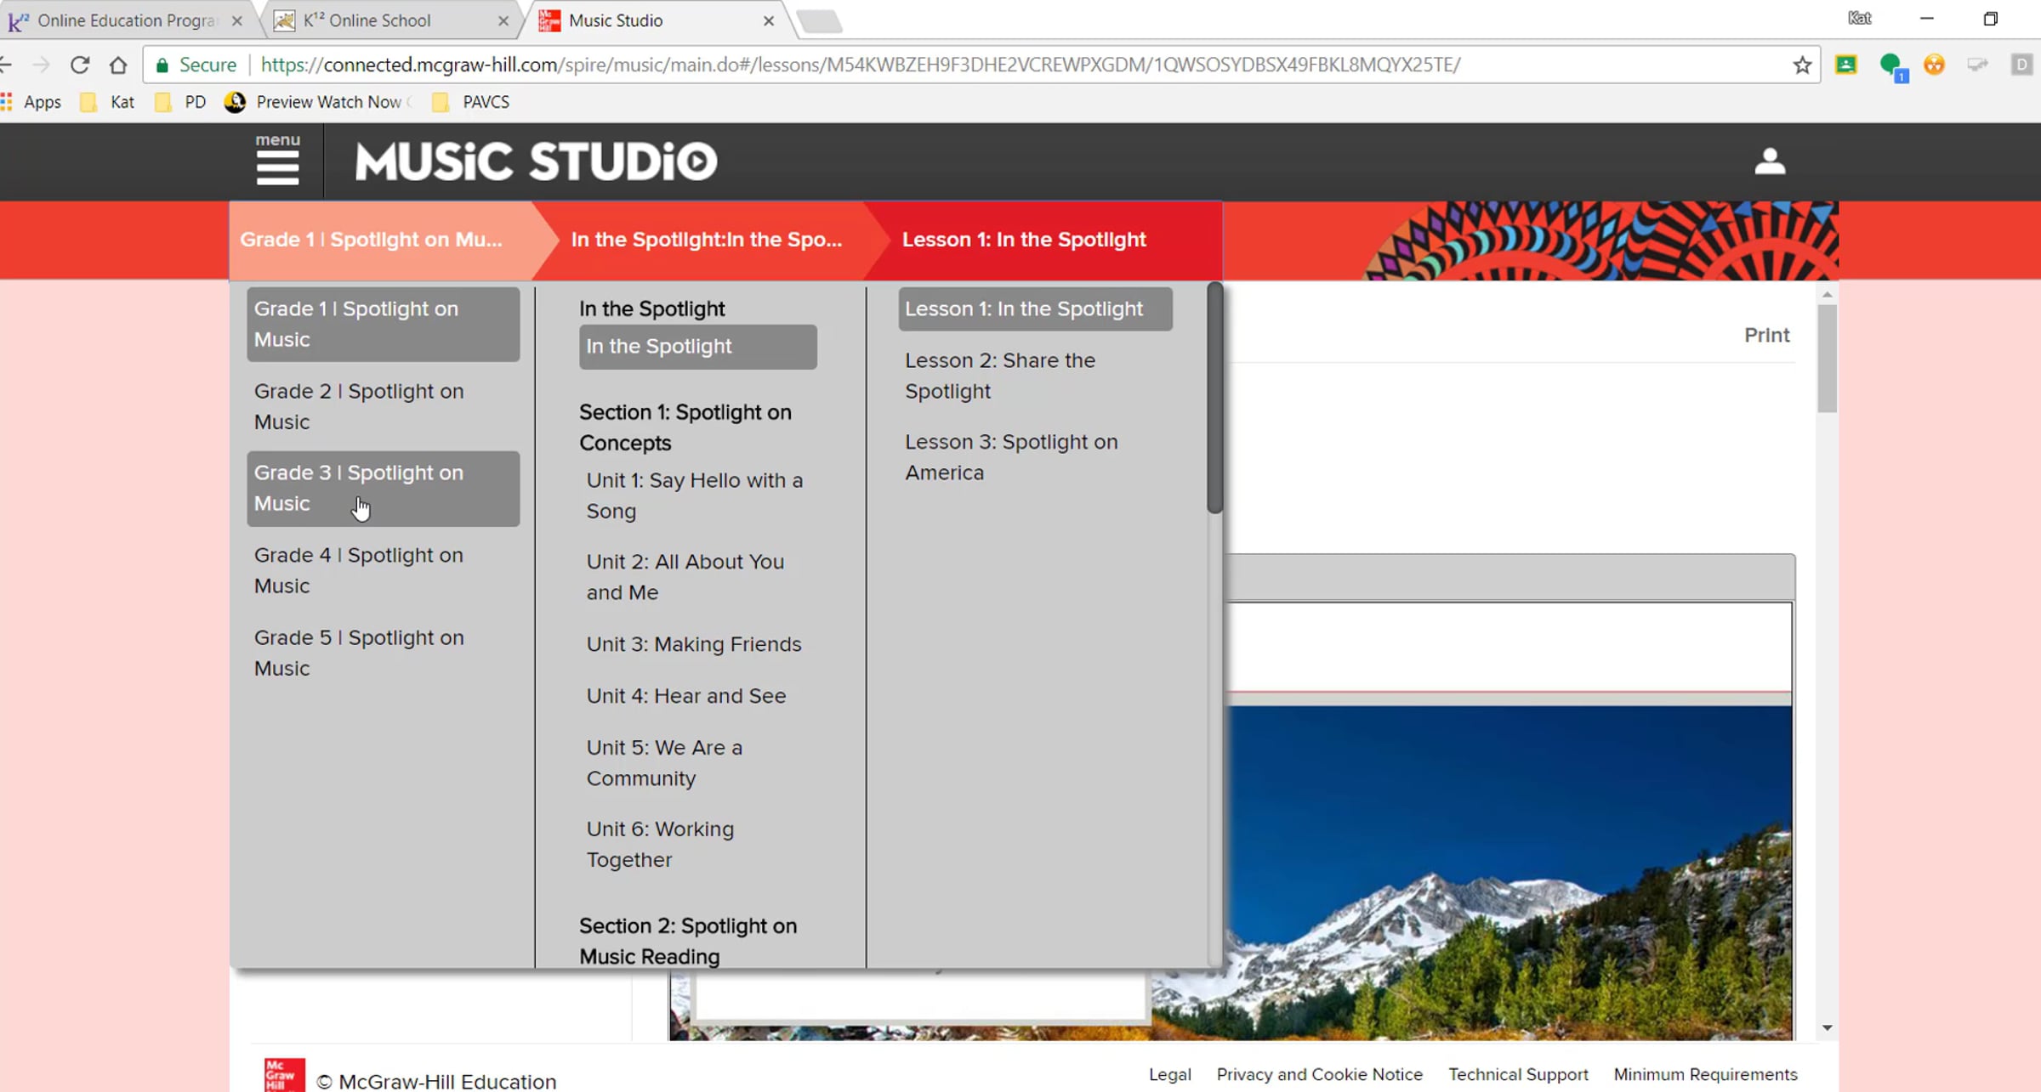Open the Apps shortcut in bookmarks bar
The height and width of the screenshot is (1092, 2041).
31,102
